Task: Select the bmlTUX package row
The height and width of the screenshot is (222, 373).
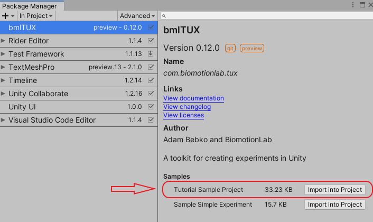Action: coord(79,27)
